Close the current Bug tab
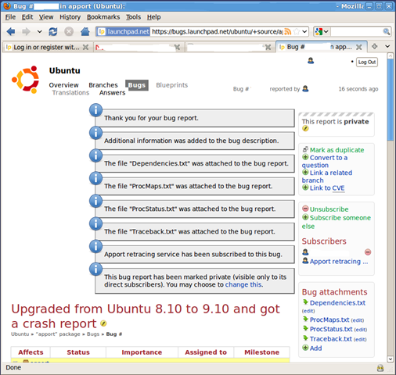Viewport: 396px width, 375px height. tap(359, 47)
